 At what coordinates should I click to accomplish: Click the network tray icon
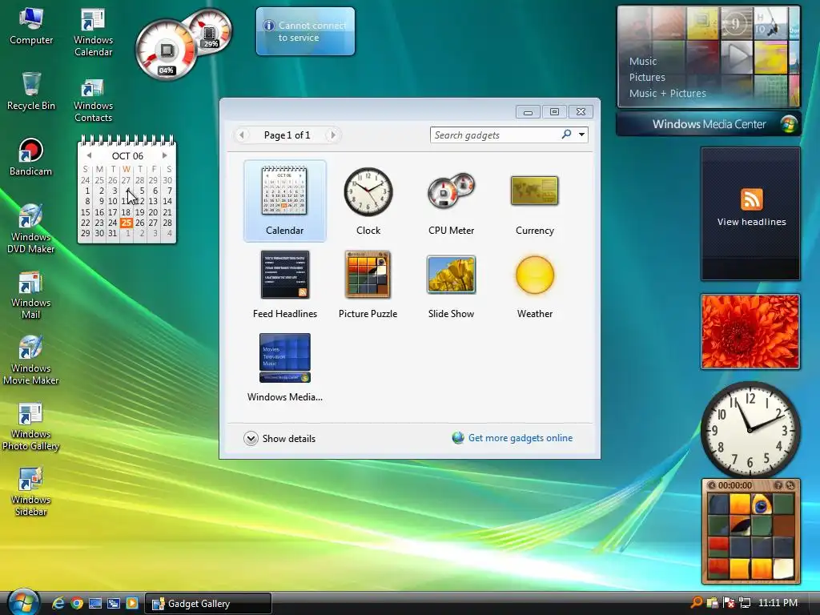tap(745, 603)
